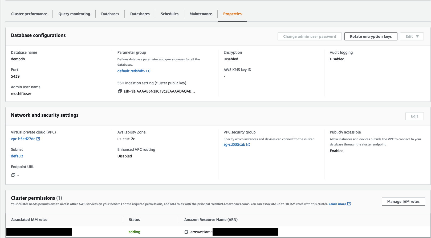Click the Learn more link
The image size is (431, 238).
point(337,204)
